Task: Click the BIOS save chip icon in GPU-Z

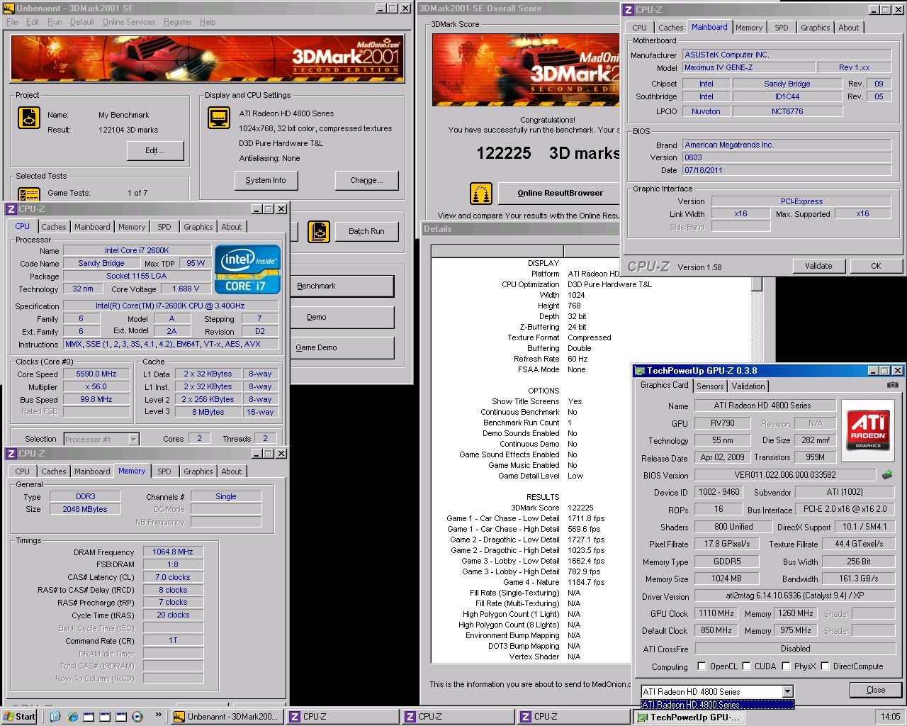Action: point(886,475)
